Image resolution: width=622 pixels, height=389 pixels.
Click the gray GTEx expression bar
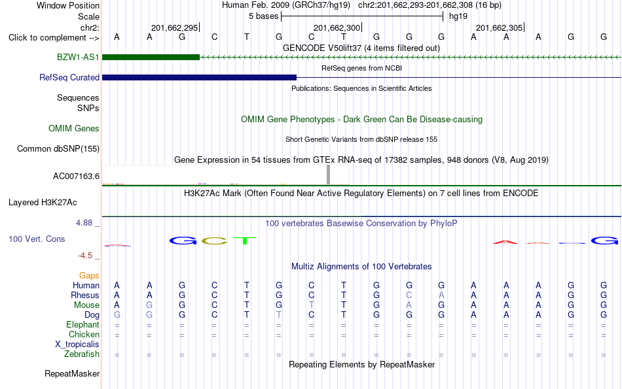[x=328, y=175]
